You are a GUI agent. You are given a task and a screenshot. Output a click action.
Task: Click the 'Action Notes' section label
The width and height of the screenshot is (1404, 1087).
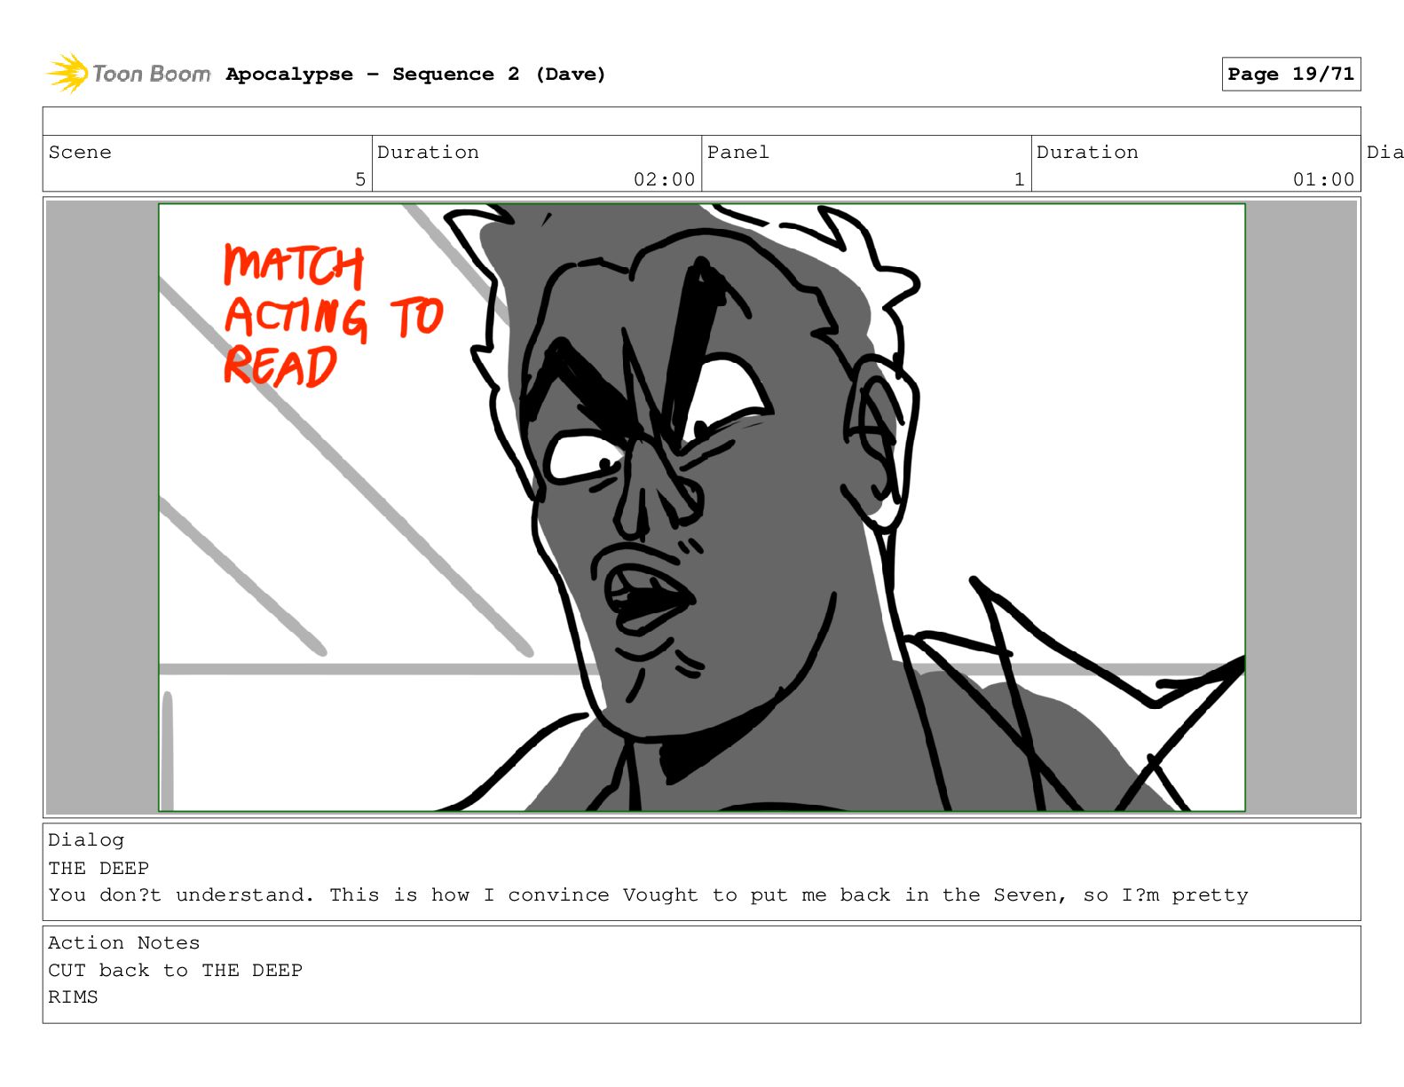(124, 943)
